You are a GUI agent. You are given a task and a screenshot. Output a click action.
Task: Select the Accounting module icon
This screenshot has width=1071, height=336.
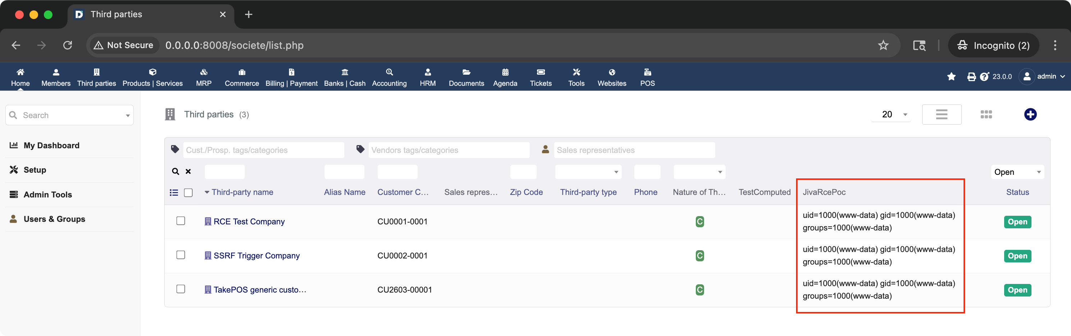coord(389,77)
